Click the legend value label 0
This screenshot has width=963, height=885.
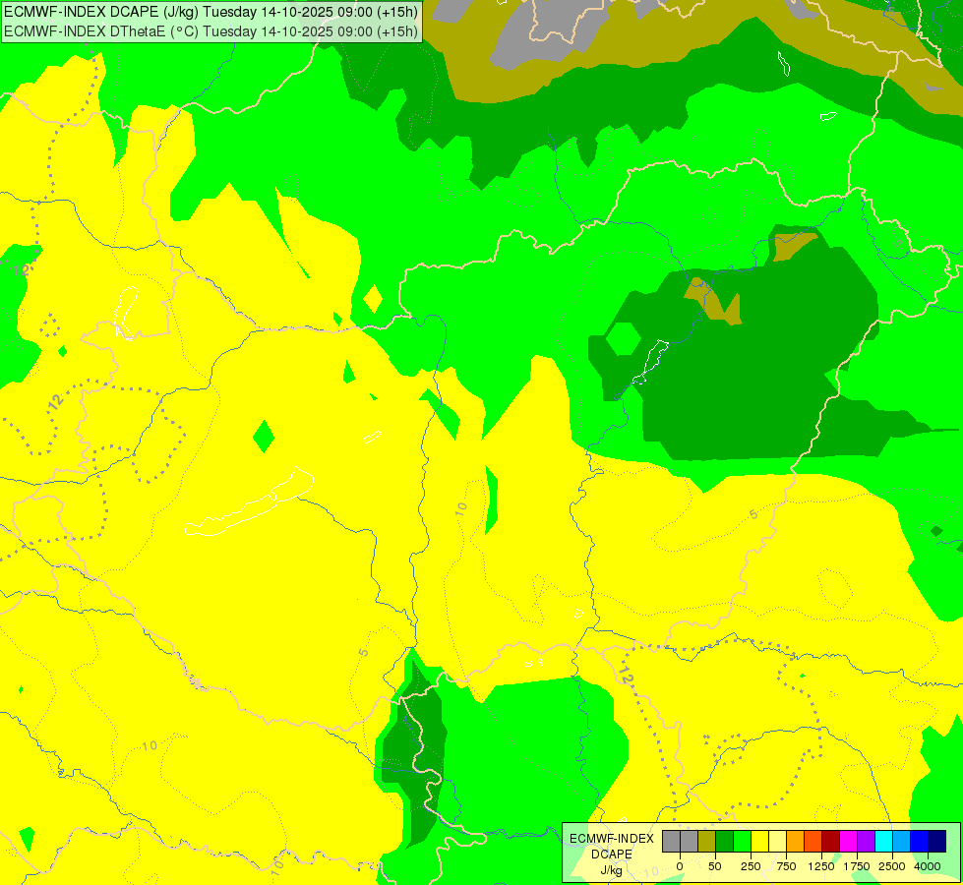click(x=680, y=866)
